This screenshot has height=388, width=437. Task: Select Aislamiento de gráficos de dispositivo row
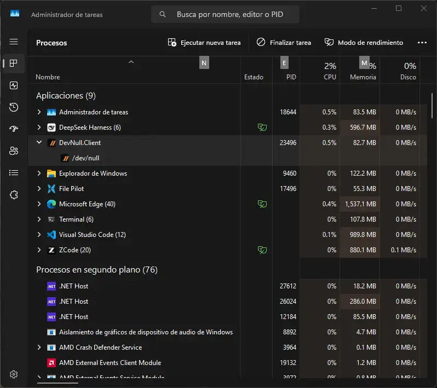pyautogui.click(x=228, y=332)
